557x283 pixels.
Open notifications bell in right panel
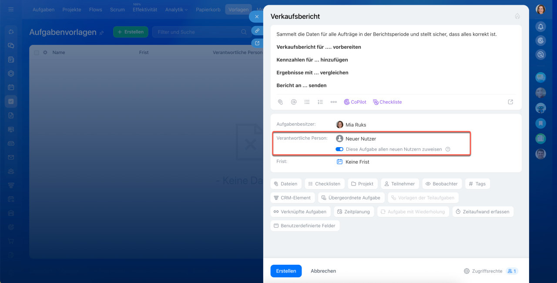pyautogui.click(x=540, y=27)
